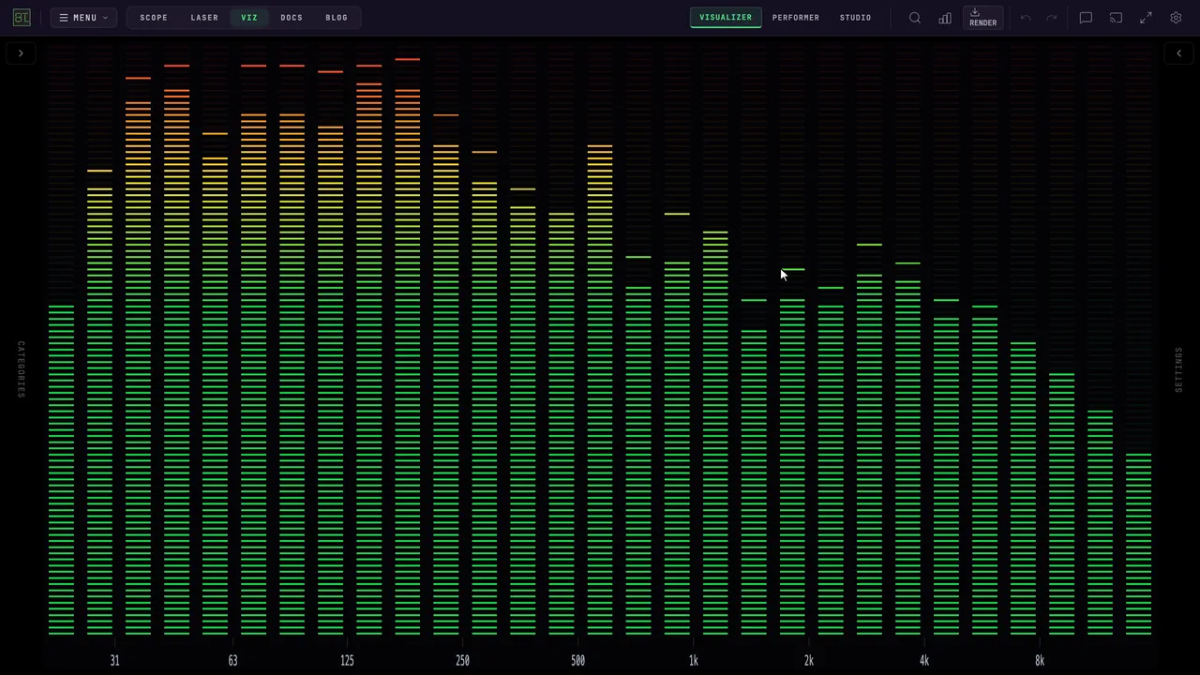1200x675 pixels.
Task: Click the BT logo icon
Action: click(22, 17)
